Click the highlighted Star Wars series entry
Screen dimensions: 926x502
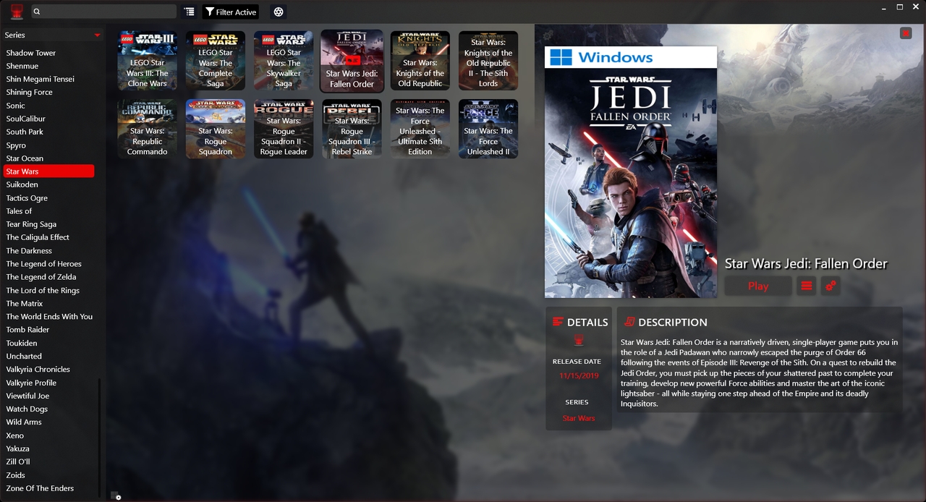(x=48, y=171)
